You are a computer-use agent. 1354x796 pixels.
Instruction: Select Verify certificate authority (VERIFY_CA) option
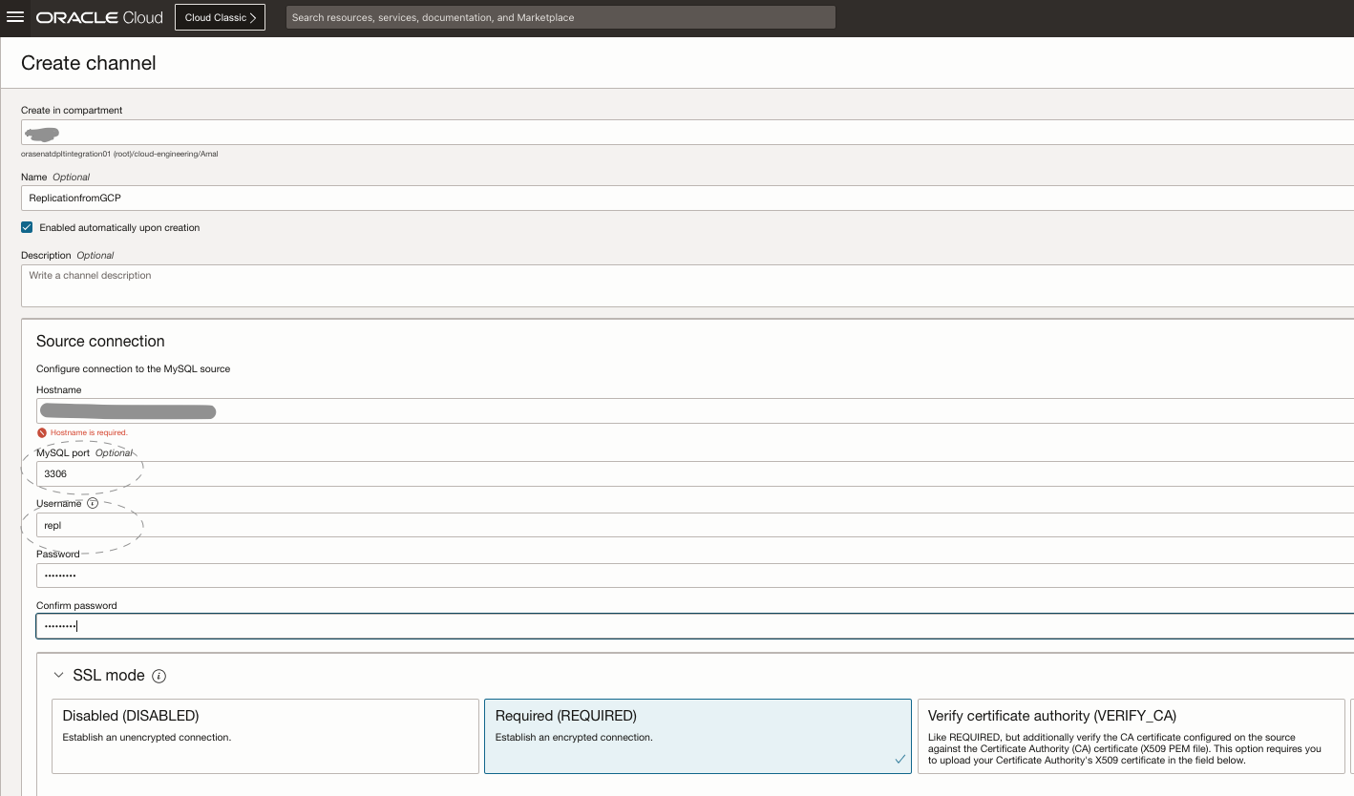(1132, 736)
